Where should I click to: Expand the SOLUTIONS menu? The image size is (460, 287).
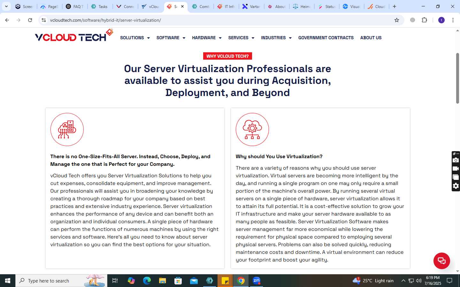click(x=135, y=38)
